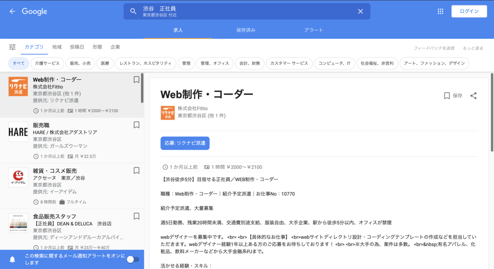Image resolution: width=494 pixels, height=269 pixels.
Task: Click the salary icon by 月 ¥22.5万
Action: point(70,157)
